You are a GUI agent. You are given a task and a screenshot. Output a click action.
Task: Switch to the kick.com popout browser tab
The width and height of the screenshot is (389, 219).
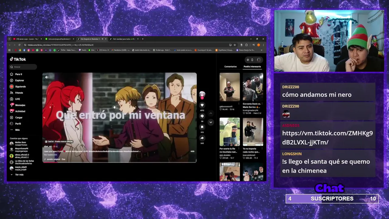(59, 39)
